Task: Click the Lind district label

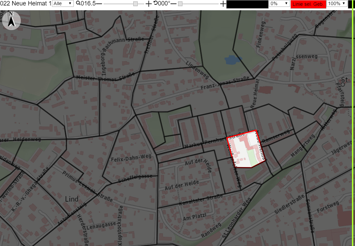Action: click(71, 199)
